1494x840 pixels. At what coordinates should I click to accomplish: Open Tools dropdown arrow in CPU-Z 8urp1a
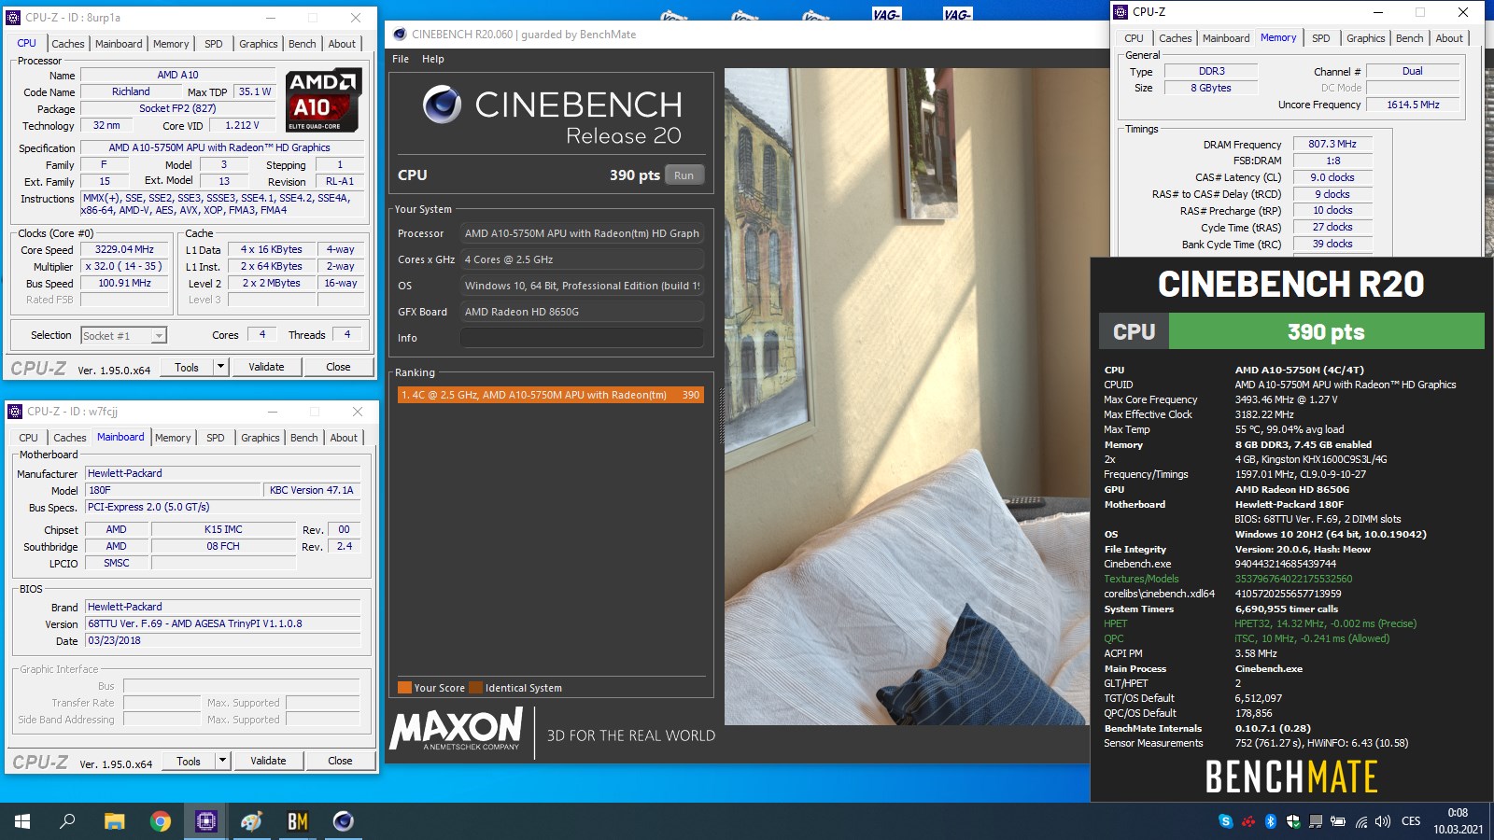(x=221, y=367)
